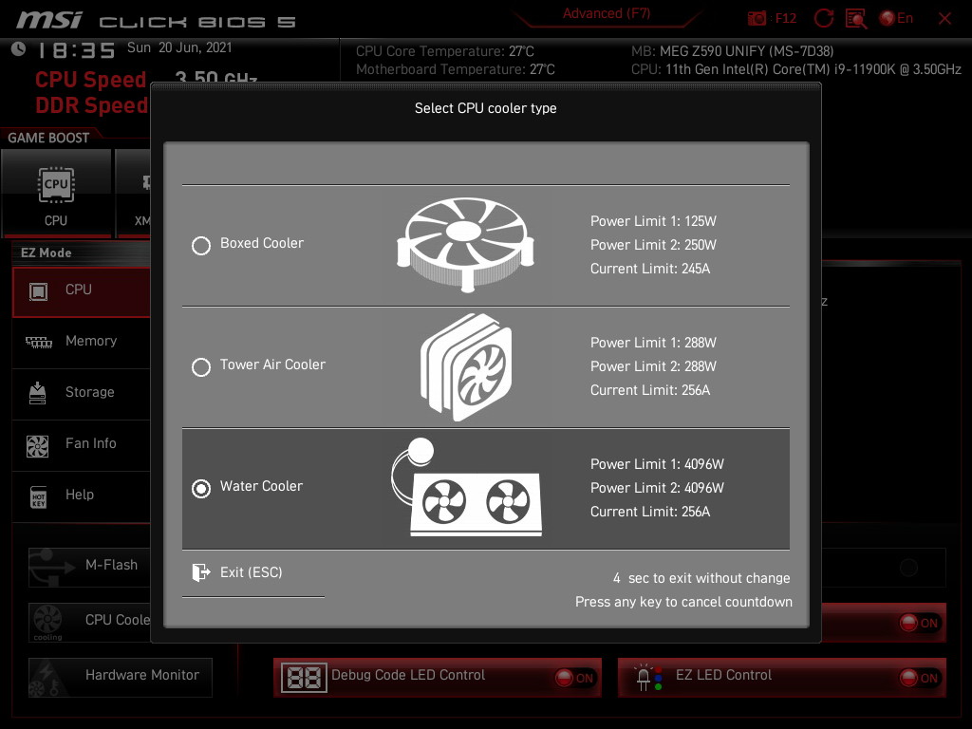Viewport: 972px width, 729px height.
Task: Click 'Current Limit: 245A' text
Action: (x=650, y=269)
